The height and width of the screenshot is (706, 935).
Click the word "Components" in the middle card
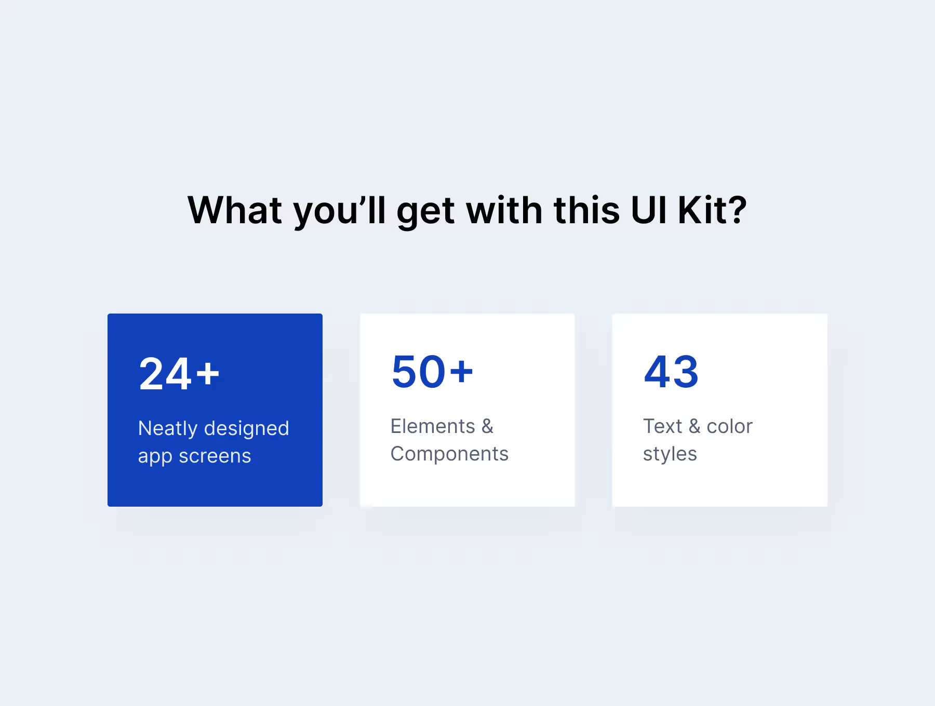pyautogui.click(x=449, y=454)
